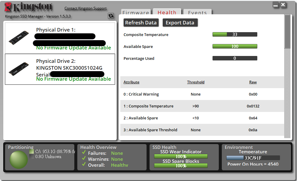The width and height of the screenshot is (297, 181).
Task: Click the SSD Spare Blocks 100% bar
Action: click(x=181, y=166)
